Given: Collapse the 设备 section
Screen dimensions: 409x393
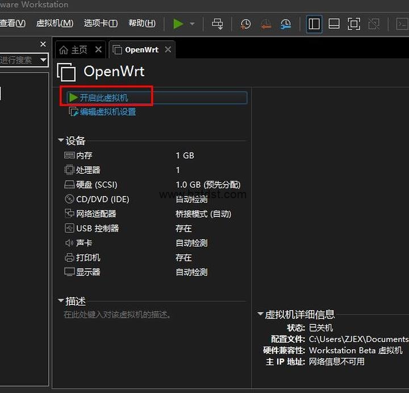Looking at the screenshot, I should click(61, 140).
